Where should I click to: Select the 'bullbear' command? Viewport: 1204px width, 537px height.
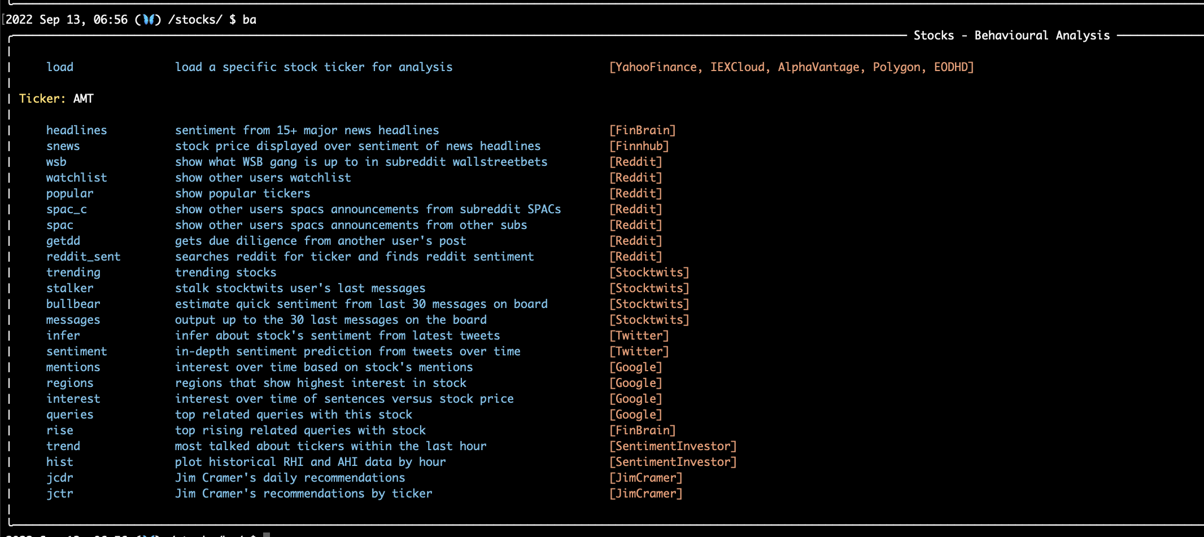73,304
